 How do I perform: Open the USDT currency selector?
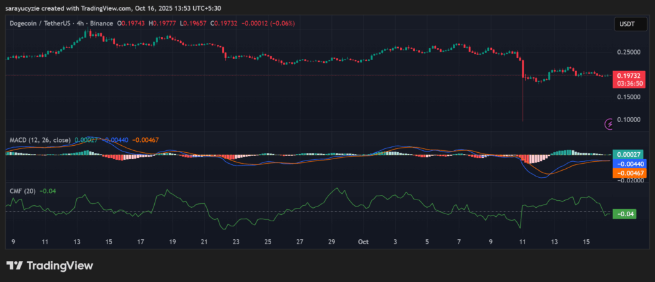pyautogui.click(x=626, y=24)
